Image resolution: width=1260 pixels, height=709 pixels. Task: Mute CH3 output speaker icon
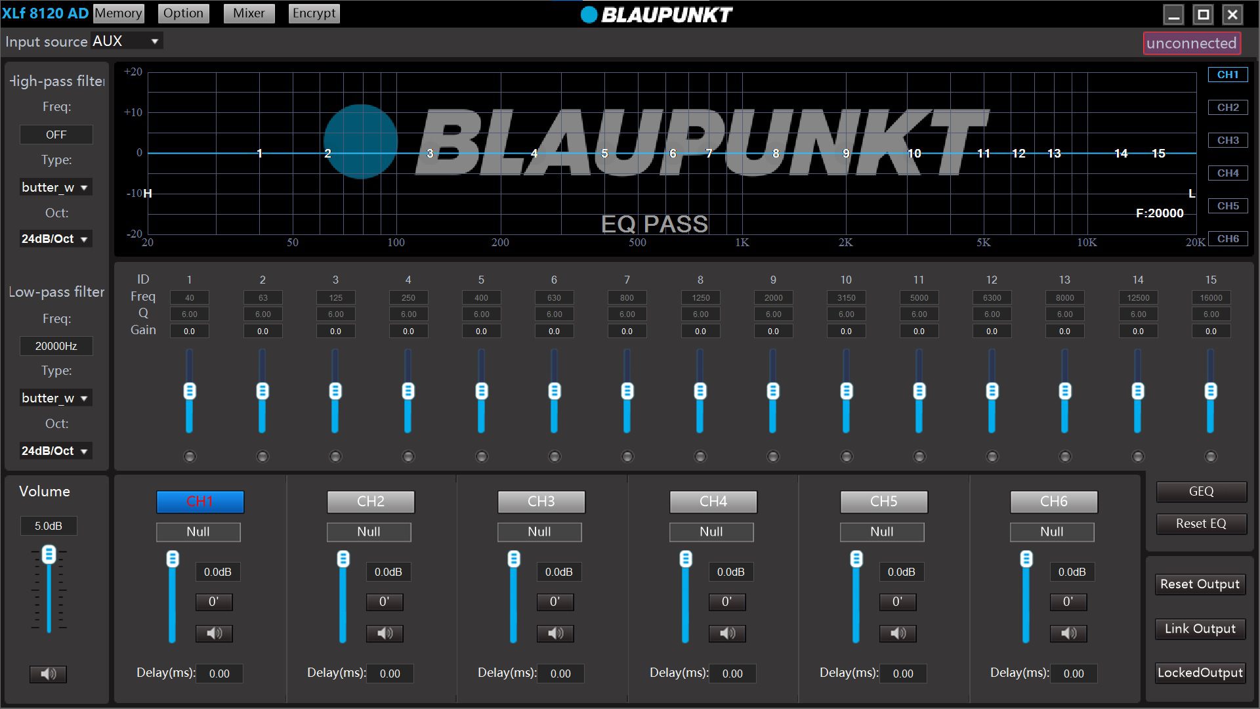pyautogui.click(x=555, y=634)
